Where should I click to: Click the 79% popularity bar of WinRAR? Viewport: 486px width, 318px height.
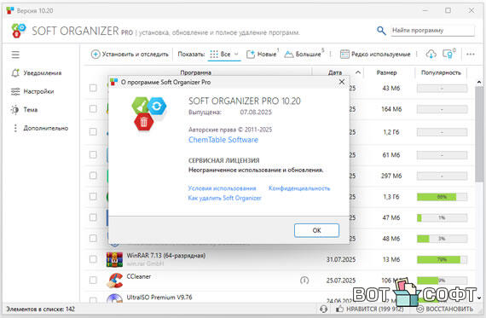point(442,259)
